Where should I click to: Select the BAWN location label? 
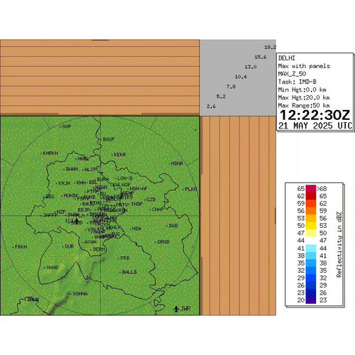coord(72,169)
